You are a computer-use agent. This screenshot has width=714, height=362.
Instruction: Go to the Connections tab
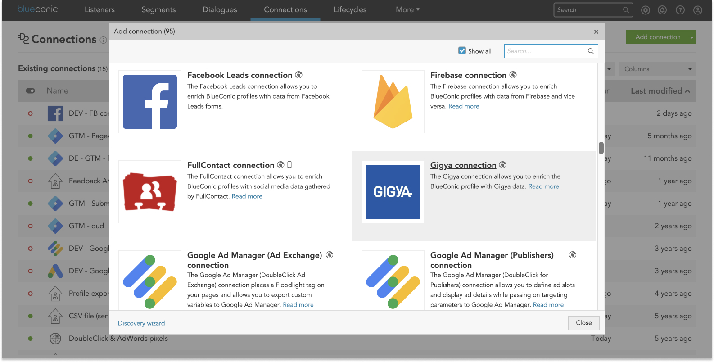(285, 9)
